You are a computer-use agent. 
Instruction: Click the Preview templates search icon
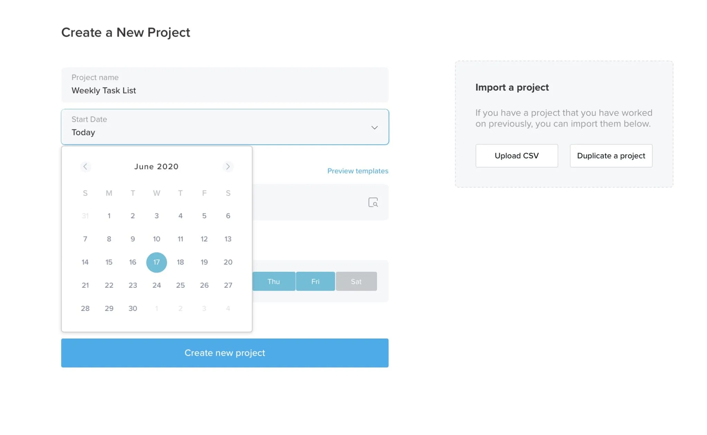click(373, 202)
